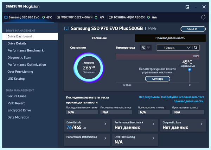Click the Произвольная запись N/A value
The image size is (211, 150).
click(188, 112)
